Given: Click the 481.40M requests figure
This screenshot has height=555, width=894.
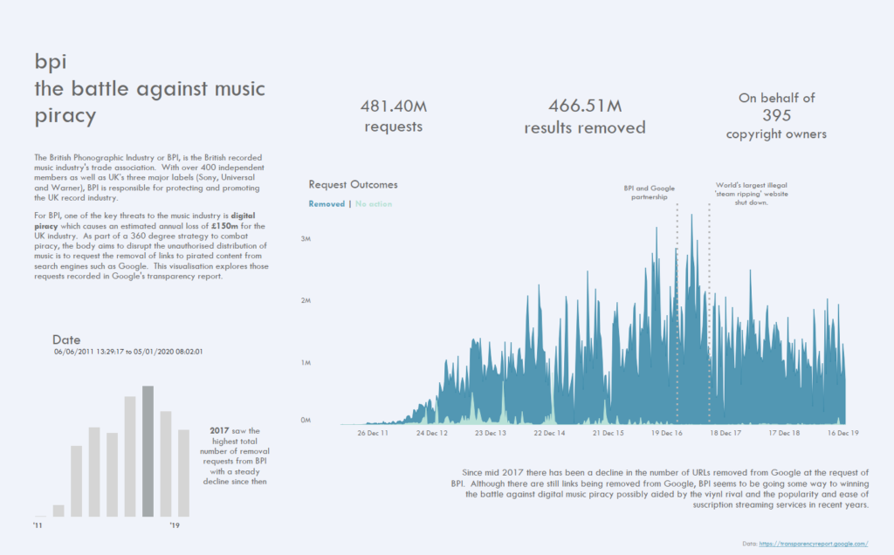Looking at the screenshot, I should [393, 115].
